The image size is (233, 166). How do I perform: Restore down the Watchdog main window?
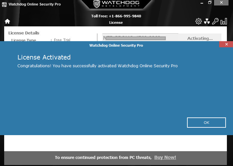[210, 3]
